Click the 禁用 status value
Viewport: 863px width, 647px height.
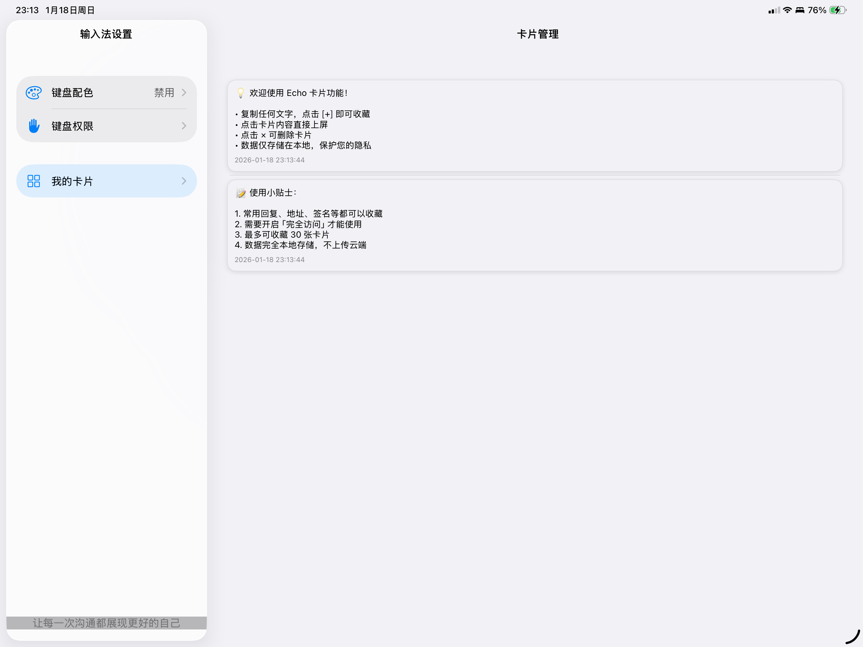point(164,93)
